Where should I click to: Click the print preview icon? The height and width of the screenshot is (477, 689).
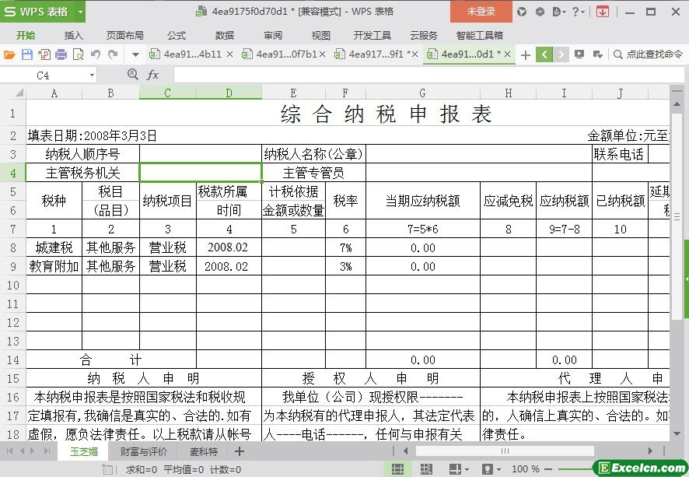[x=77, y=54]
